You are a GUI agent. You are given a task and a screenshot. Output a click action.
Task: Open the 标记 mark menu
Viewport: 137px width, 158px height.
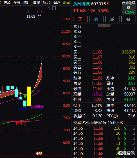(x=46, y=3)
